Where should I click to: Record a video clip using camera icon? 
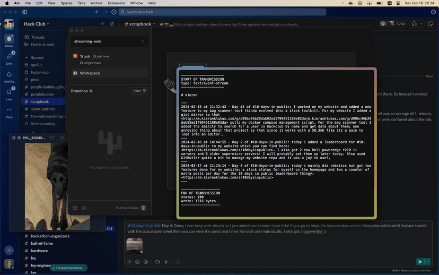click(x=157, y=262)
